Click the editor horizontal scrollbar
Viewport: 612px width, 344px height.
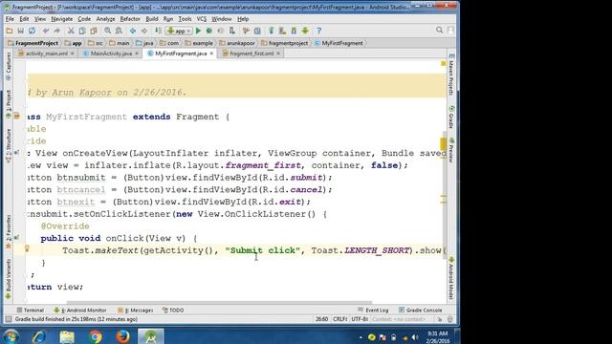pos(219,302)
